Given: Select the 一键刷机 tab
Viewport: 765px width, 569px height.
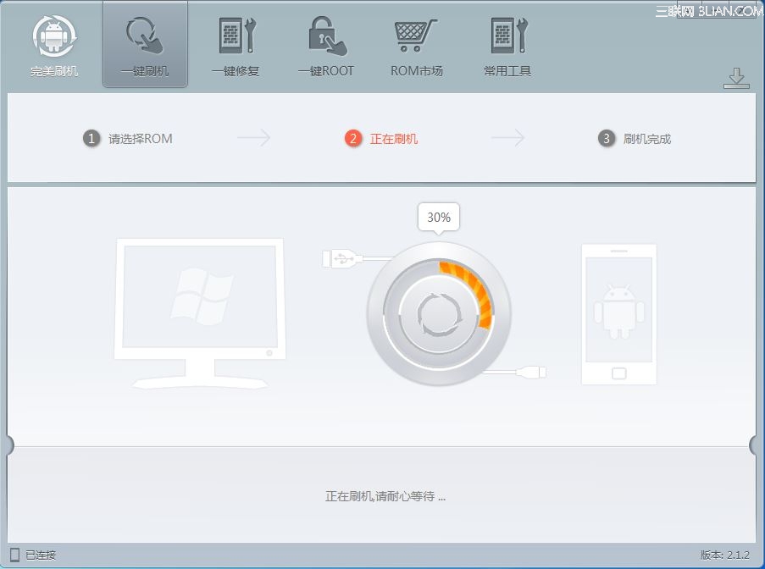Looking at the screenshot, I should coord(145,46).
